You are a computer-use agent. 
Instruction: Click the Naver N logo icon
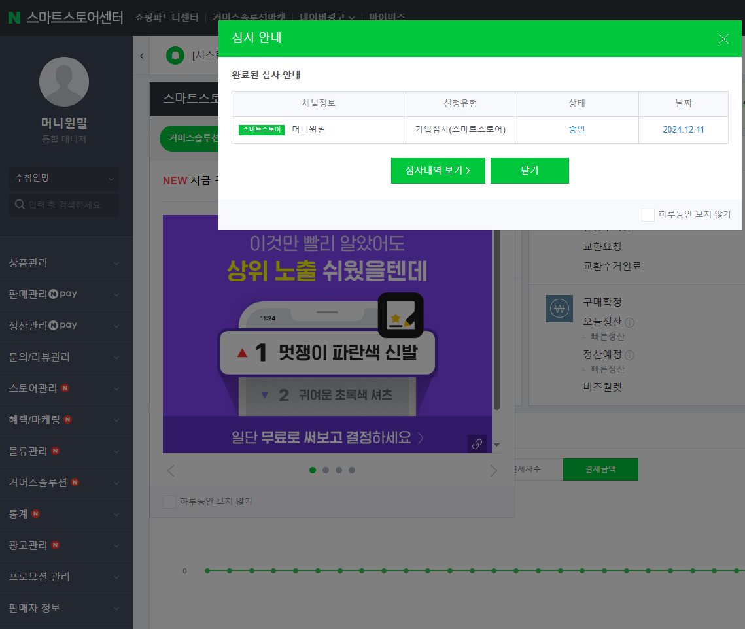coord(14,18)
